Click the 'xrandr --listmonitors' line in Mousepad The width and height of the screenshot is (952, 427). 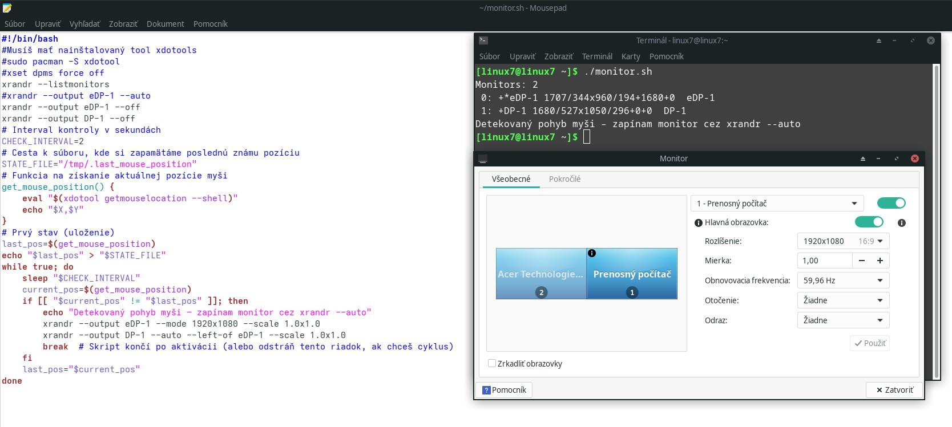(x=55, y=84)
